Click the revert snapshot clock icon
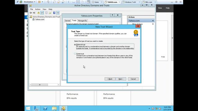The image size is (198, 111). [x=59, y=2]
